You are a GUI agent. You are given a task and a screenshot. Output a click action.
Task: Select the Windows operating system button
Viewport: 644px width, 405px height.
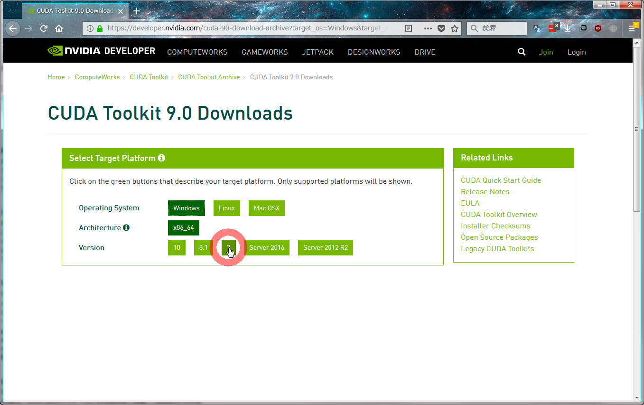click(x=187, y=208)
